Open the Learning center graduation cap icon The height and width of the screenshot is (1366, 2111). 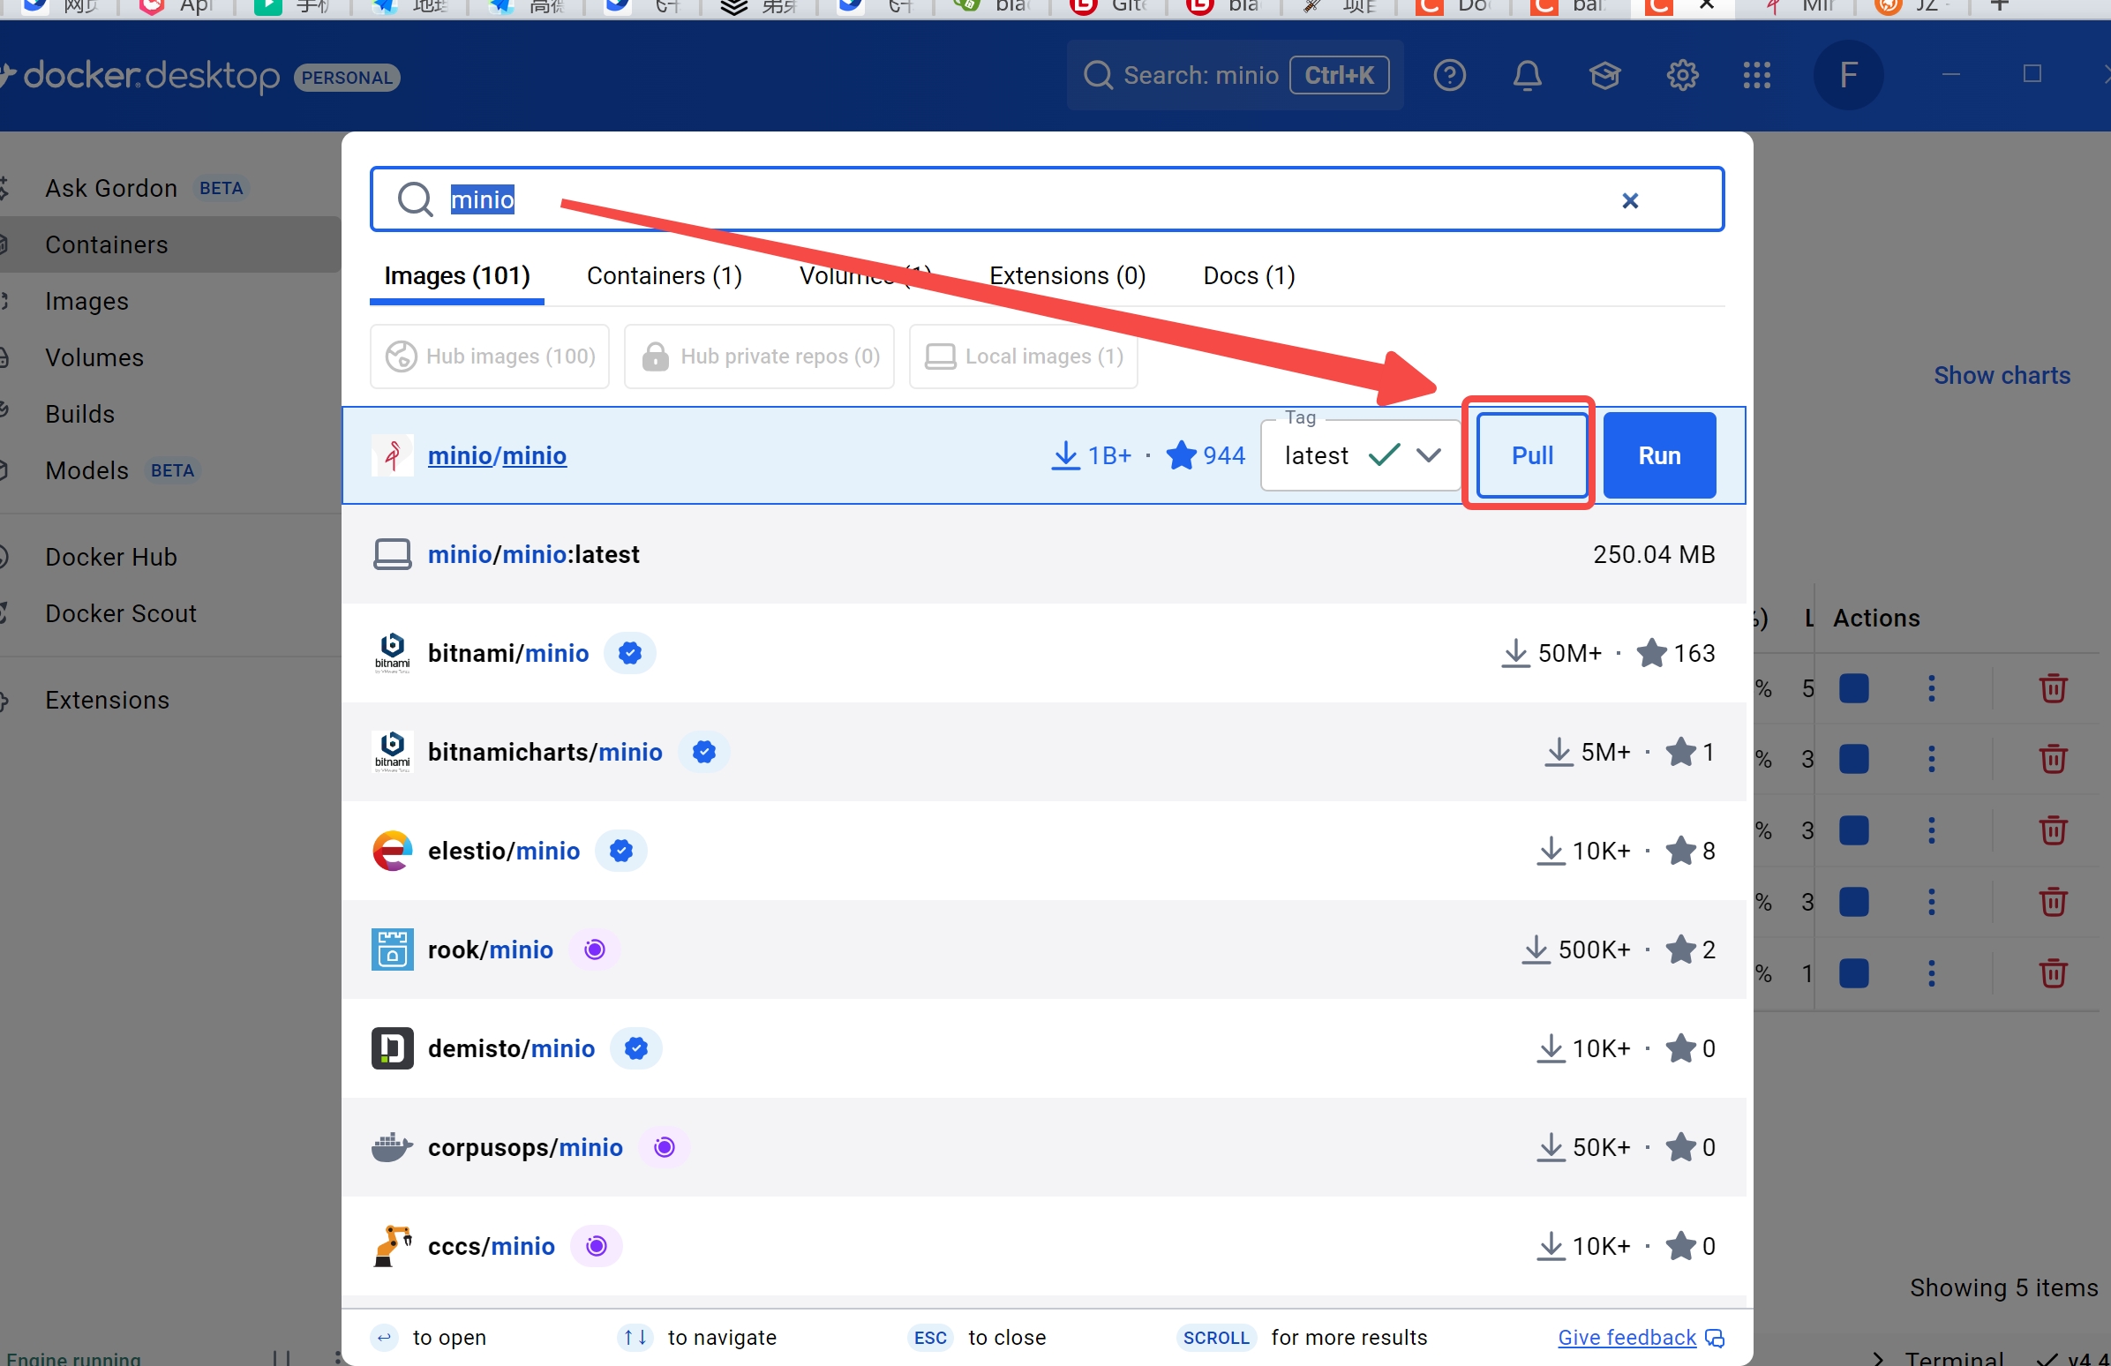(1604, 75)
